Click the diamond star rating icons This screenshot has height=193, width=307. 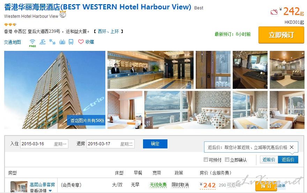point(10,24)
